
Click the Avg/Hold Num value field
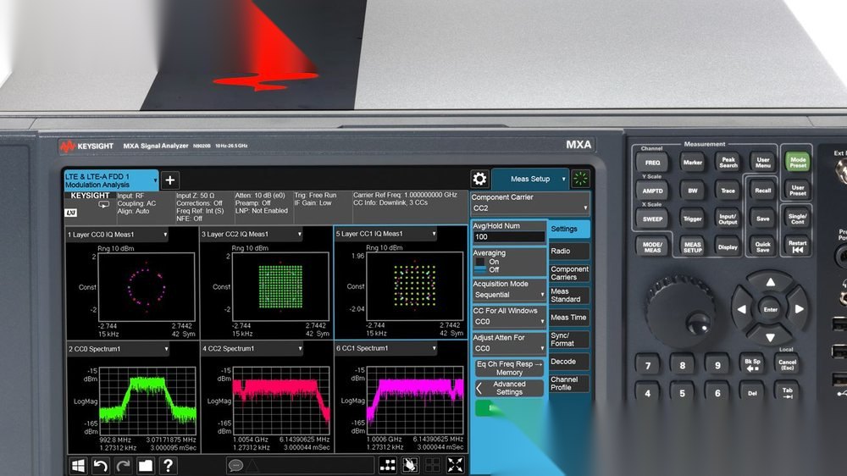(x=509, y=236)
